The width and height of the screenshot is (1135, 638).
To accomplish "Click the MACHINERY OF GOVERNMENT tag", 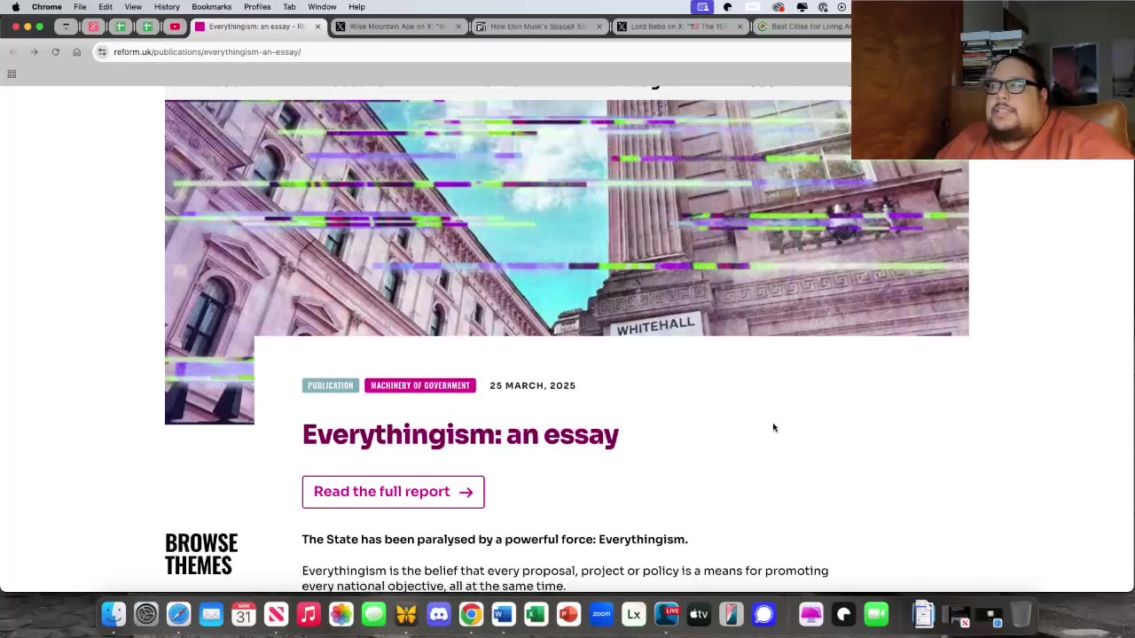I will [420, 385].
